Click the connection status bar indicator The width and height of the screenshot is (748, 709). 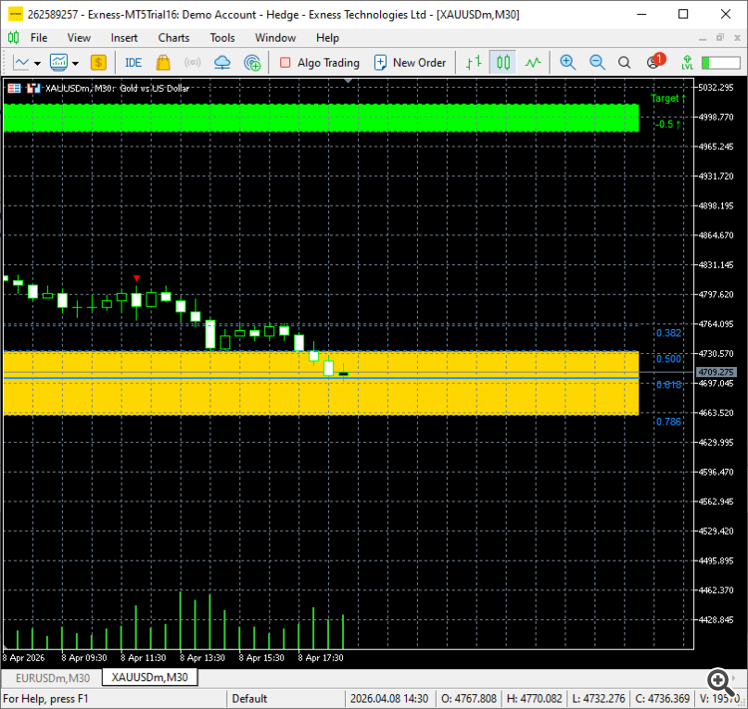[x=721, y=63]
